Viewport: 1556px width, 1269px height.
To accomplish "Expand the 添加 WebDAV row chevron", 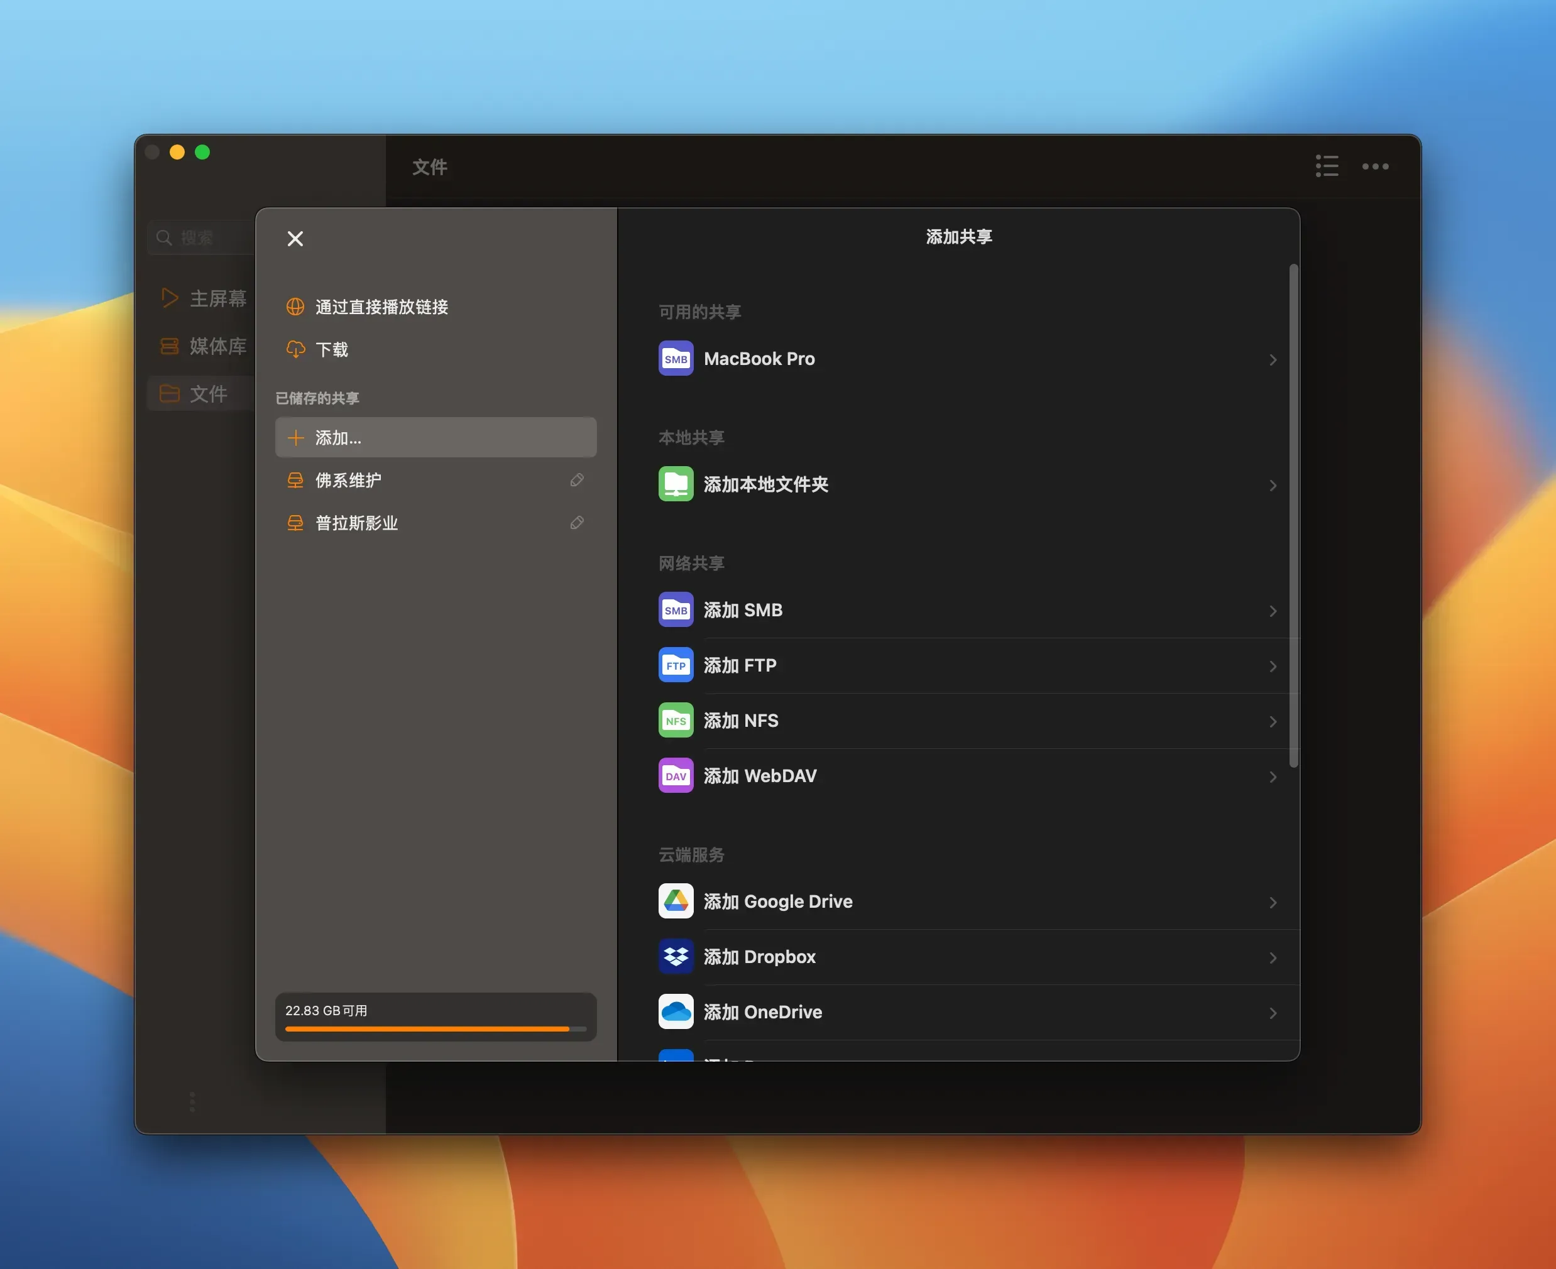I will click(1273, 777).
